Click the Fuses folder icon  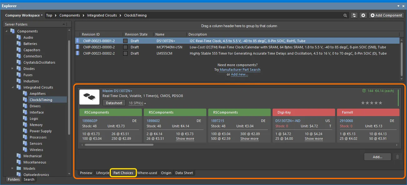pos(19,75)
